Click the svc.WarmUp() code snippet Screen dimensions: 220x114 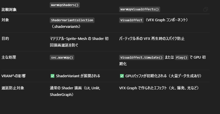click(62, 57)
